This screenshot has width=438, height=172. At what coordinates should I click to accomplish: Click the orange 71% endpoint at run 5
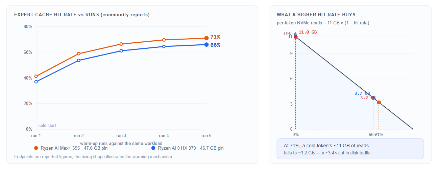pos(206,38)
